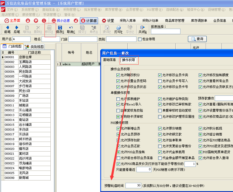Open the 商品库存管理 shortcut
This screenshot has height=192, width=233.
click(x=175, y=21)
